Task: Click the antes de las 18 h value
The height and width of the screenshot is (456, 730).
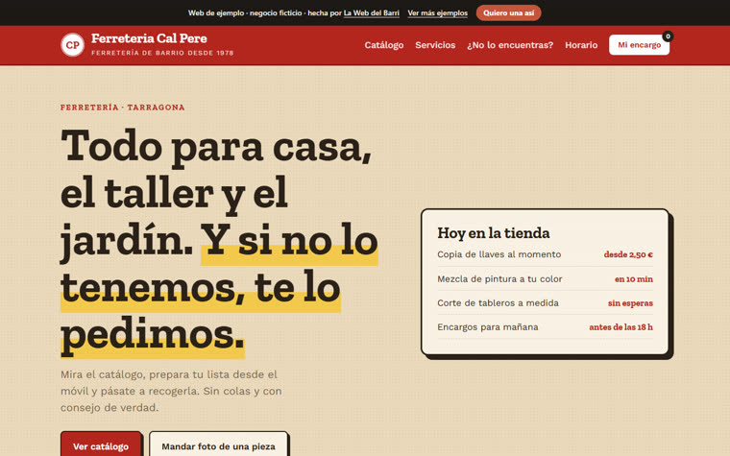Action: click(x=620, y=327)
